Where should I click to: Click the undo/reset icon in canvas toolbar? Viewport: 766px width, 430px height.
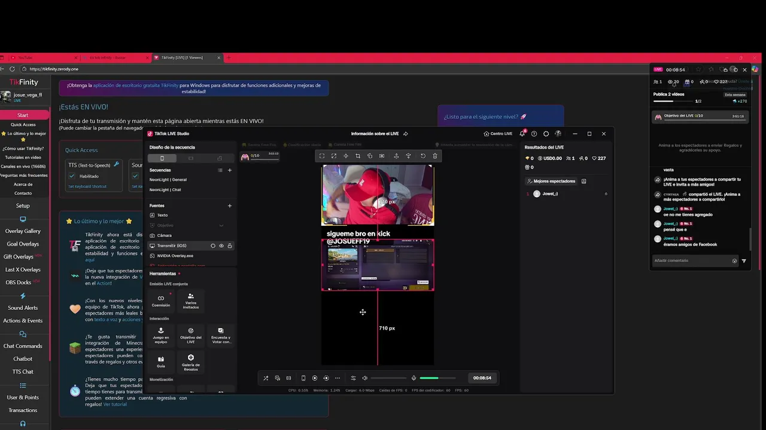pyautogui.click(x=422, y=156)
